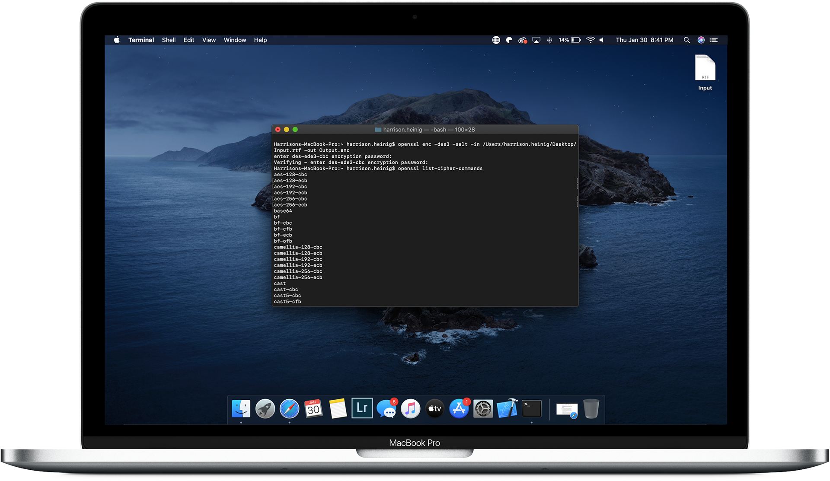Click the 'aes-128-ecb' output line
The height and width of the screenshot is (481, 830).
(290, 181)
